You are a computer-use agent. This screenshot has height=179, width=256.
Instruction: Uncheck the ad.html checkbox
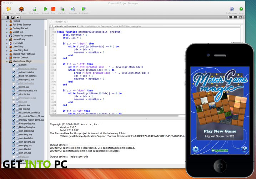coord(14,65)
